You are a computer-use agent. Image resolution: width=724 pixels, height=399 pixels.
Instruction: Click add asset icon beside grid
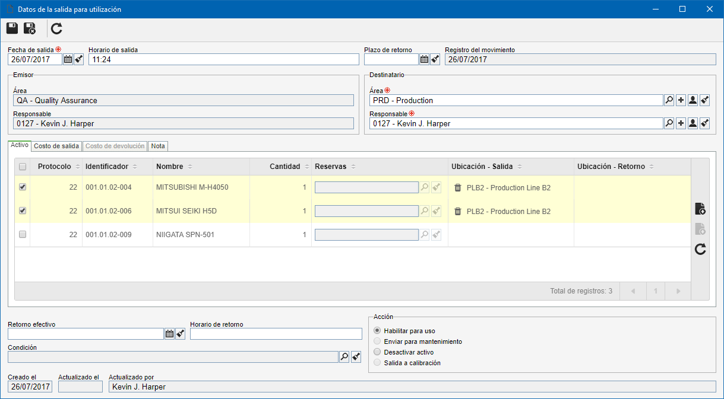point(700,209)
